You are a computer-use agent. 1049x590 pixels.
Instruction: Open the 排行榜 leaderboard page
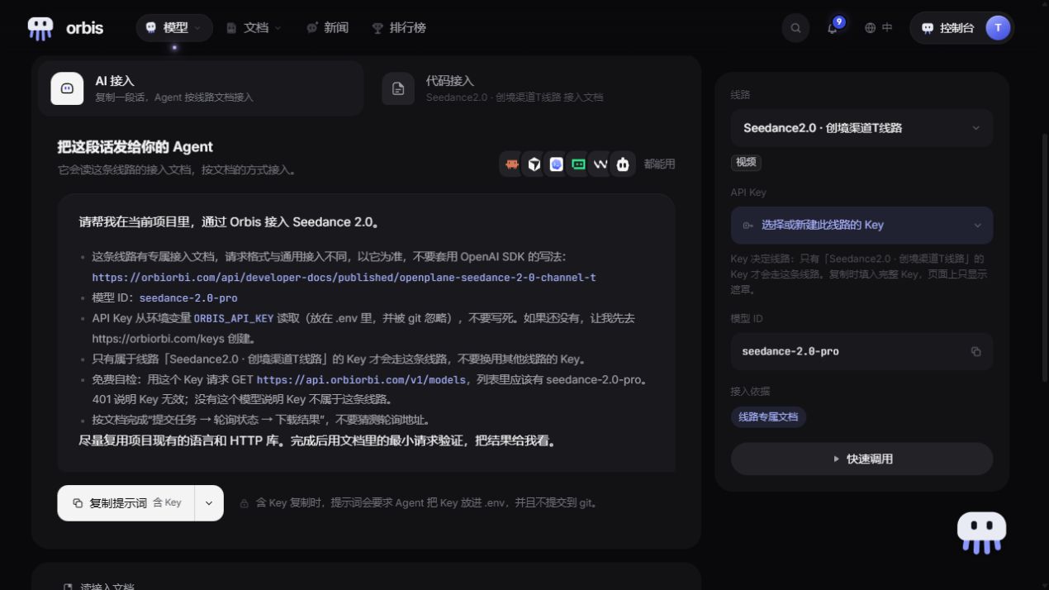tap(399, 28)
